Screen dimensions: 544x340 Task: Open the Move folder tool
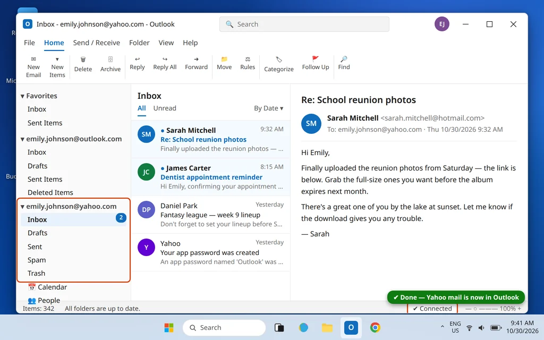pyautogui.click(x=224, y=63)
